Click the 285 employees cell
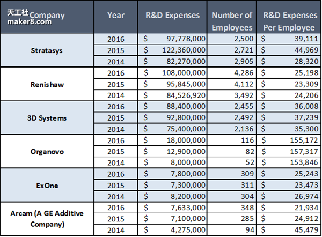The height and width of the screenshot is (237, 322). click(232, 219)
